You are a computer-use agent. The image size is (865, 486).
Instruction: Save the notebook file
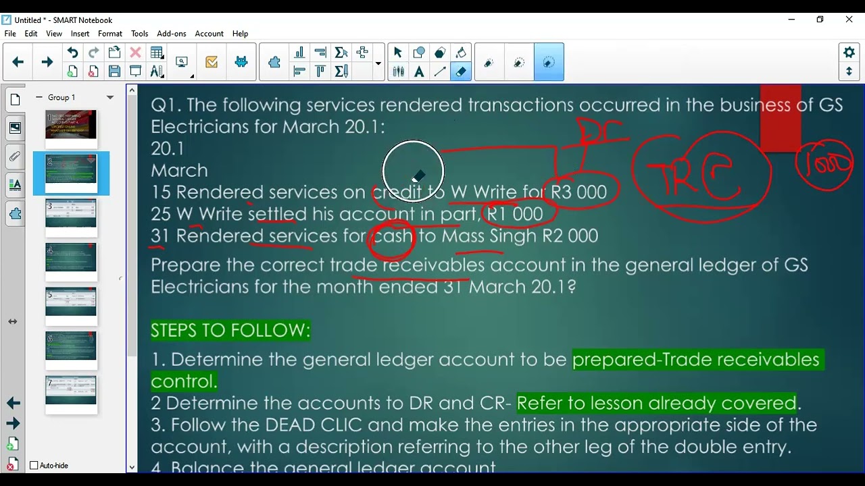(114, 72)
